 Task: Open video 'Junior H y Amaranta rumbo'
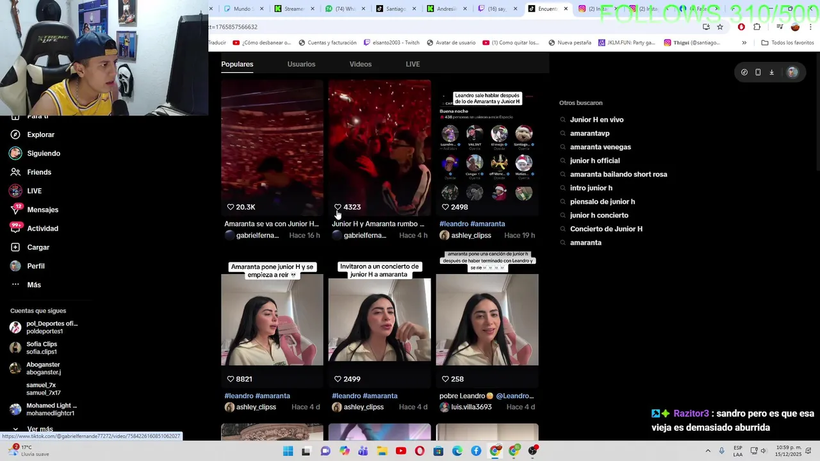pyautogui.click(x=380, y=148)
